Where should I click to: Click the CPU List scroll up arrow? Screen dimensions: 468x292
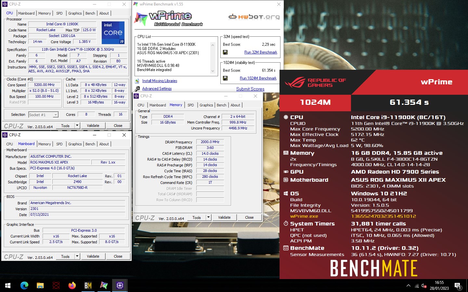point(213,45)
